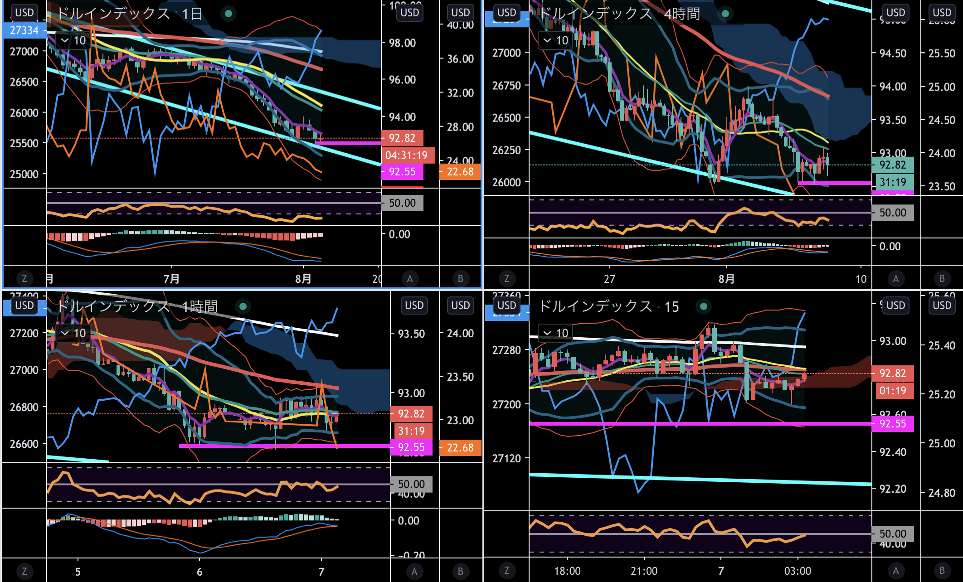The height and width of the screenshot is (582, 963).
Task: Click orange 22.68 price label on 1-hour chart
Action: [x=460, y=448]
